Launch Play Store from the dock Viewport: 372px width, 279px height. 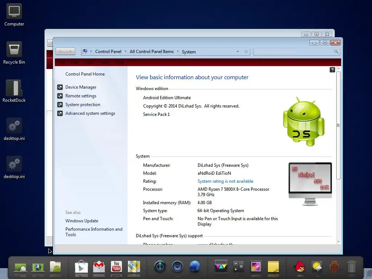pyautogui.click(x=81, y=267)
